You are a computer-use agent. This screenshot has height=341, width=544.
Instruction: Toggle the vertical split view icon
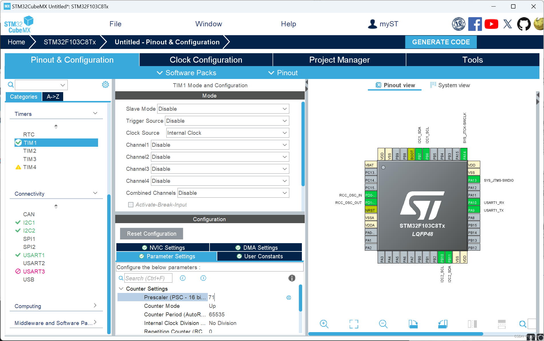[472, 324]
